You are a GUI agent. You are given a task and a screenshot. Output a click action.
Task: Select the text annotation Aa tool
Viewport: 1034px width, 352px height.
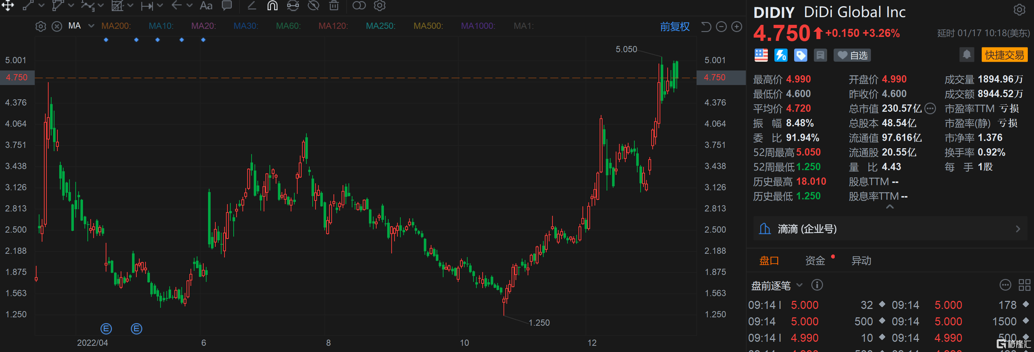[206, 5]
